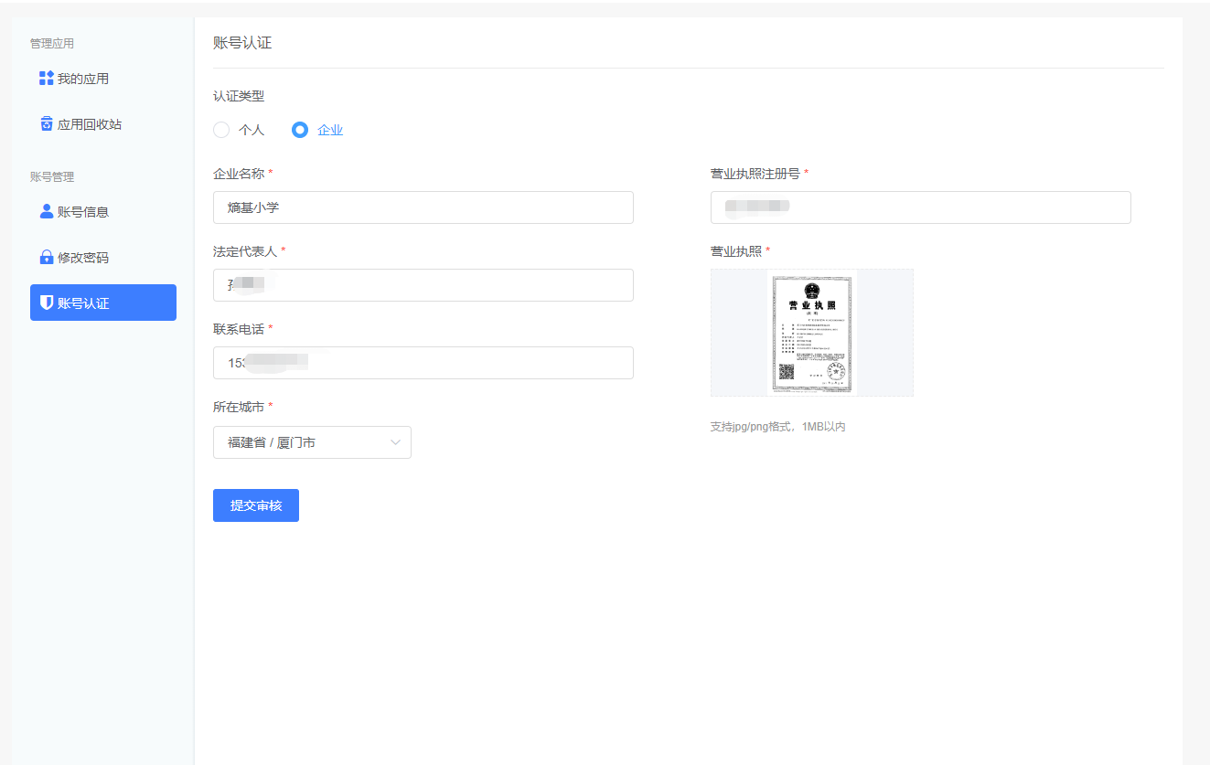Click the person icon next to 账号信息
Image resolution: width=1210 pixels, height=765 pixels.
(x=46, y=211)
